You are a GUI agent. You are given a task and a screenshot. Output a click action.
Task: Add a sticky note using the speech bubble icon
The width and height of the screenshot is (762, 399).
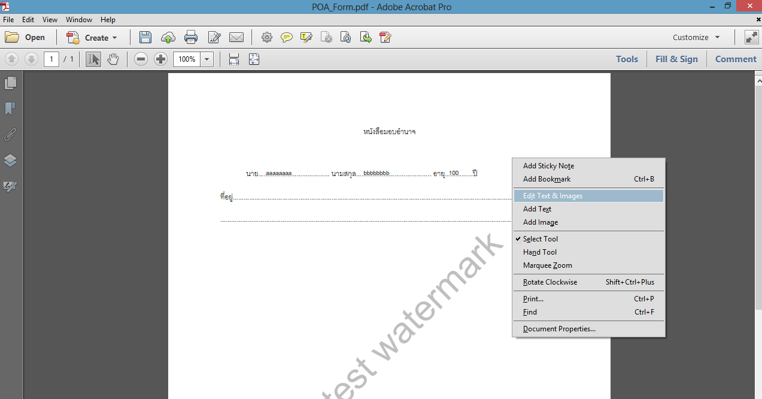(x=287, y=37)
